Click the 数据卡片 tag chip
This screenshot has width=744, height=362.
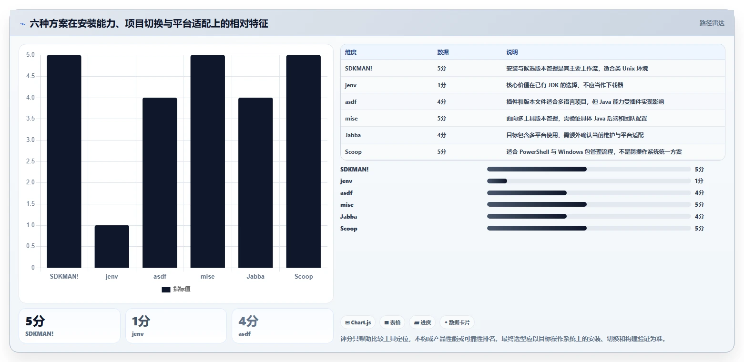pos(457,322)
